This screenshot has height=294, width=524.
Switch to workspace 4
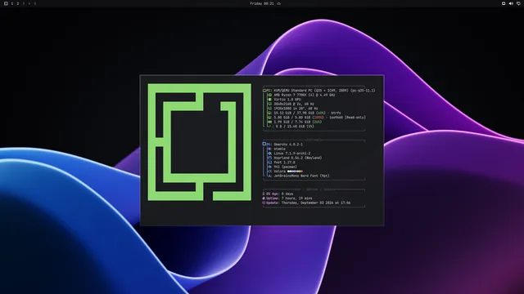tap(29, 3)
